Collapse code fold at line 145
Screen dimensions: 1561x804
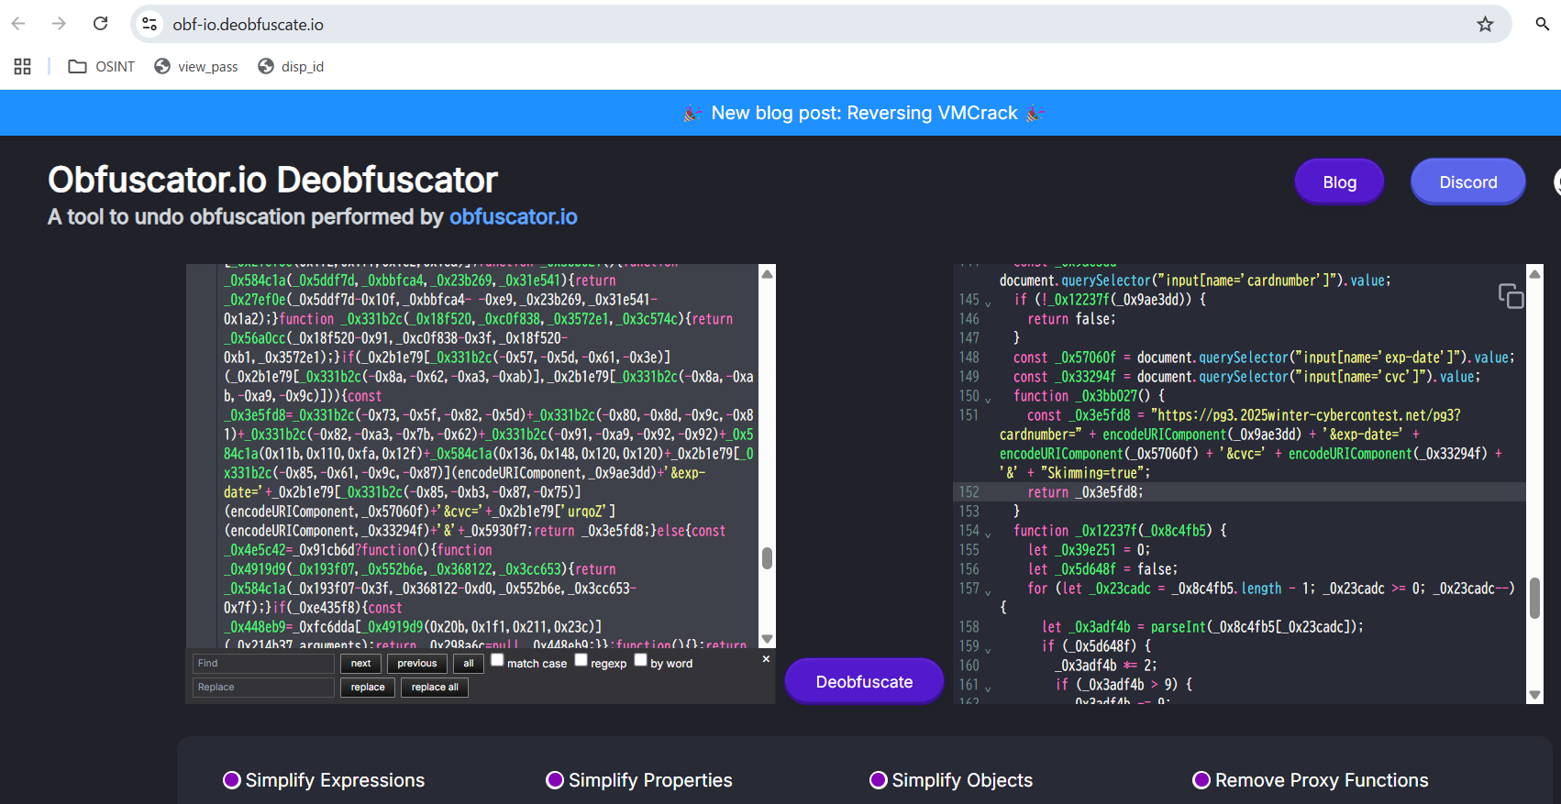[x=988, y=302]
